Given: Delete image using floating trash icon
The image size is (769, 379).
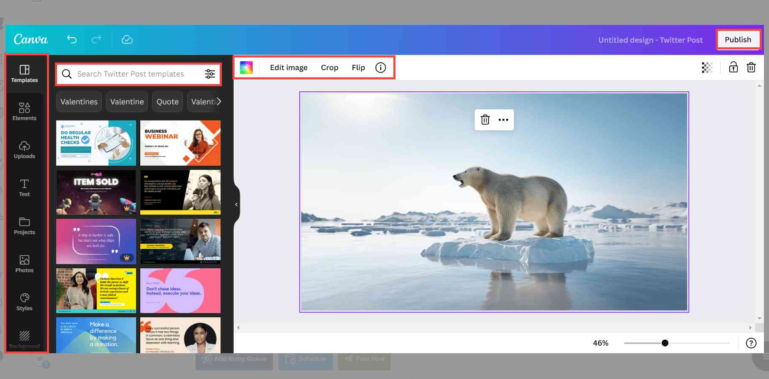Looking at the screenshot, I should coord(485,120).
